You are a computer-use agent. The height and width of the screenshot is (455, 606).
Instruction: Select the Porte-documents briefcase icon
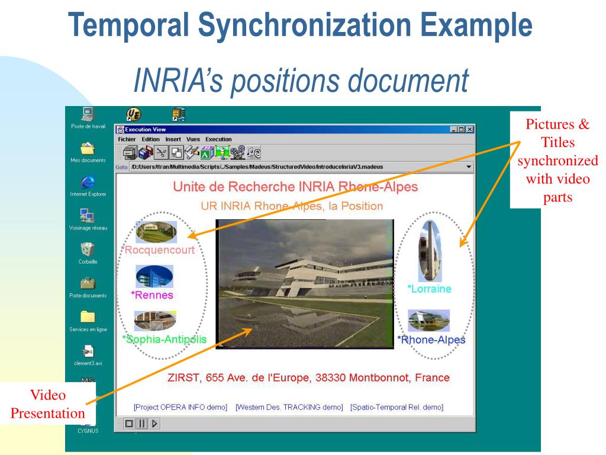(x=88, y=287)
